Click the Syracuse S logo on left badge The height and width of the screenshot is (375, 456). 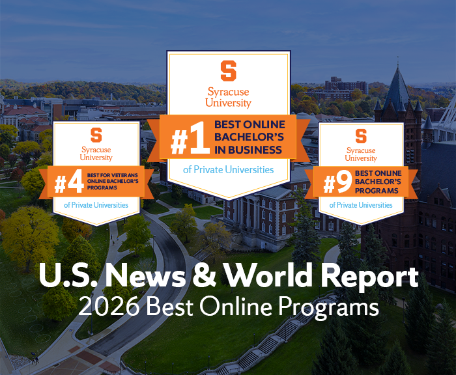pyautogui.click(x=96, y=135)
